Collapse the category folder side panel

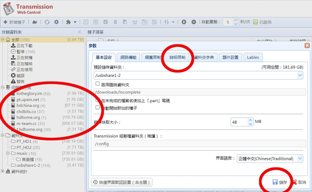point(80,32)
